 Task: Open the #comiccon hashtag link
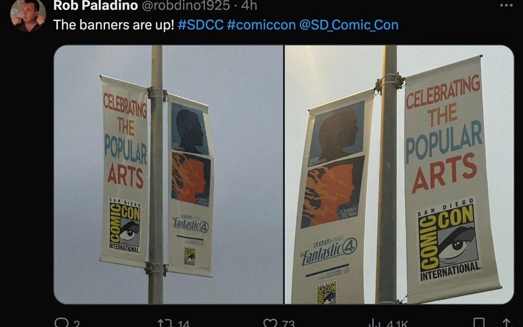point(261,25)
